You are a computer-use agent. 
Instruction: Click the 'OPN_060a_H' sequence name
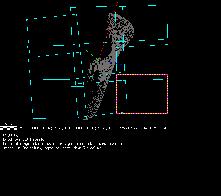(11, 135)
